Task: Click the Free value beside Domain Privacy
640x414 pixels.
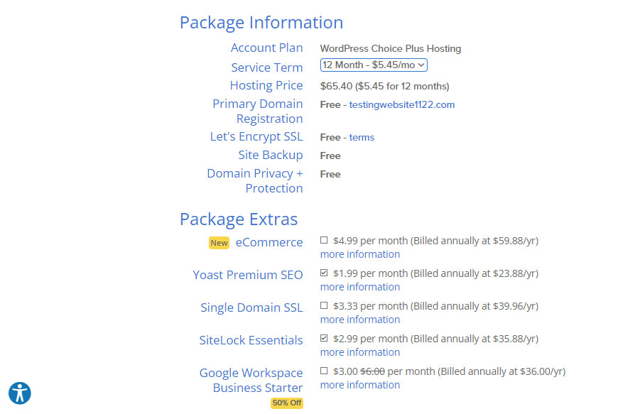Action: pyautogui.click(x=330, y=174)
